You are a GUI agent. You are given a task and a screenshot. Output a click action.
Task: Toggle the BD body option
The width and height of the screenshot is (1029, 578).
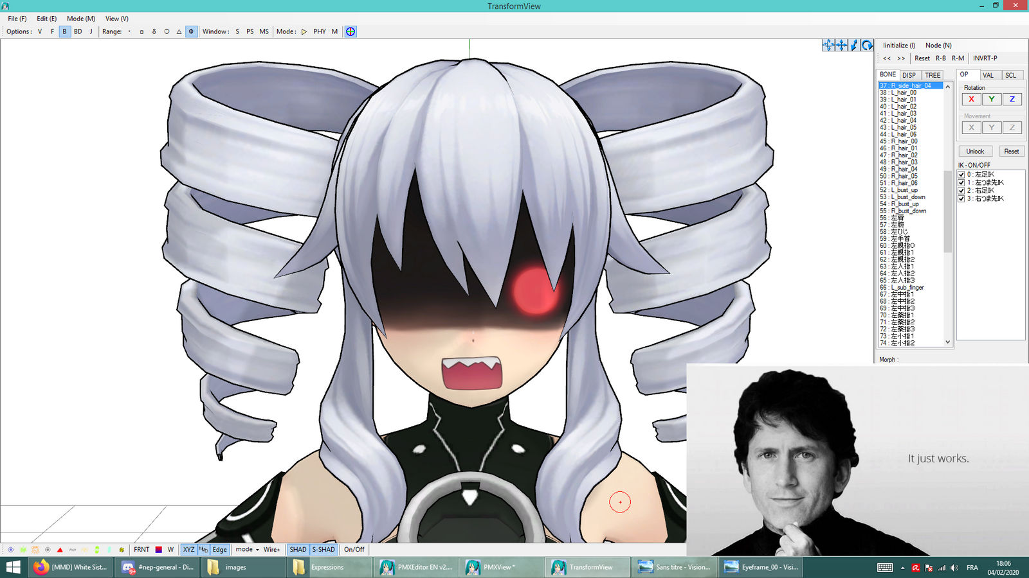[x=78, y=31]
